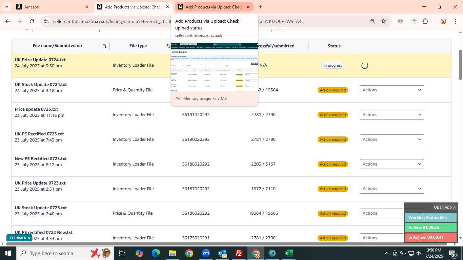
Task: Expand Actions for UK PE Rectified 0723.txt
Action: click(x=392, y=139)
